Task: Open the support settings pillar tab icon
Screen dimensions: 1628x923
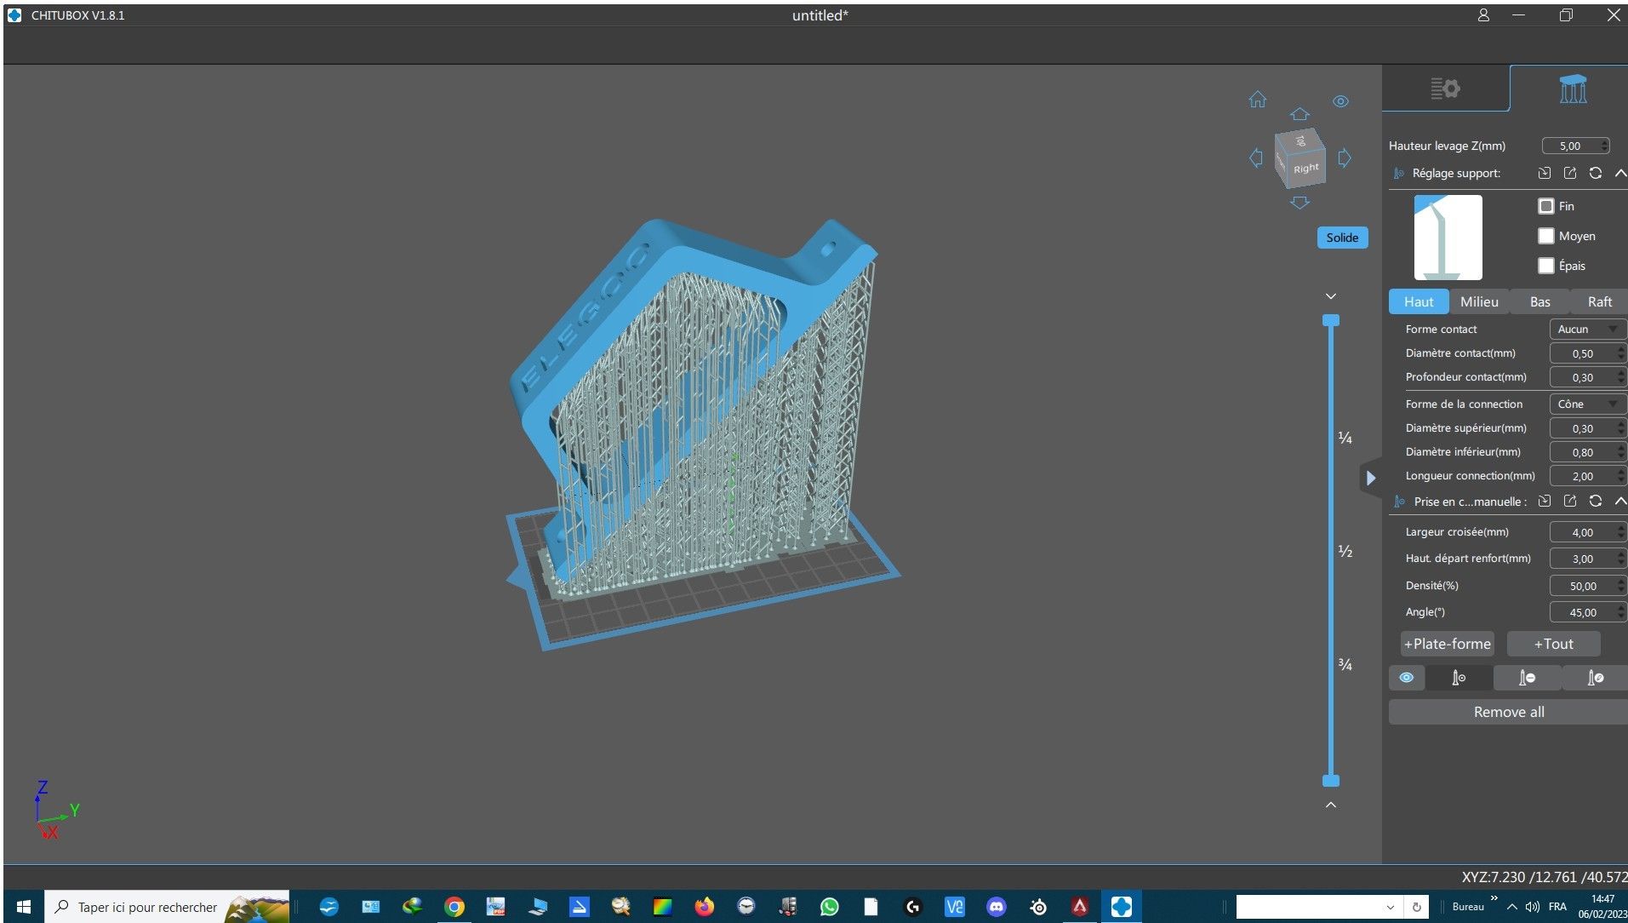Action: 1573,89
